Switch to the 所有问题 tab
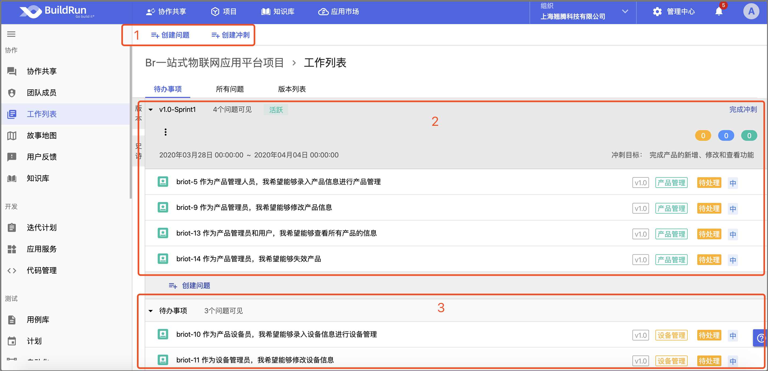 pyautogui.click(x=230, y=89)
